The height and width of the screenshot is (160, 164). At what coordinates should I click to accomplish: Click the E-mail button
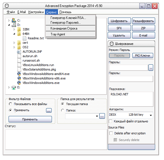click(x=143, y=35)
